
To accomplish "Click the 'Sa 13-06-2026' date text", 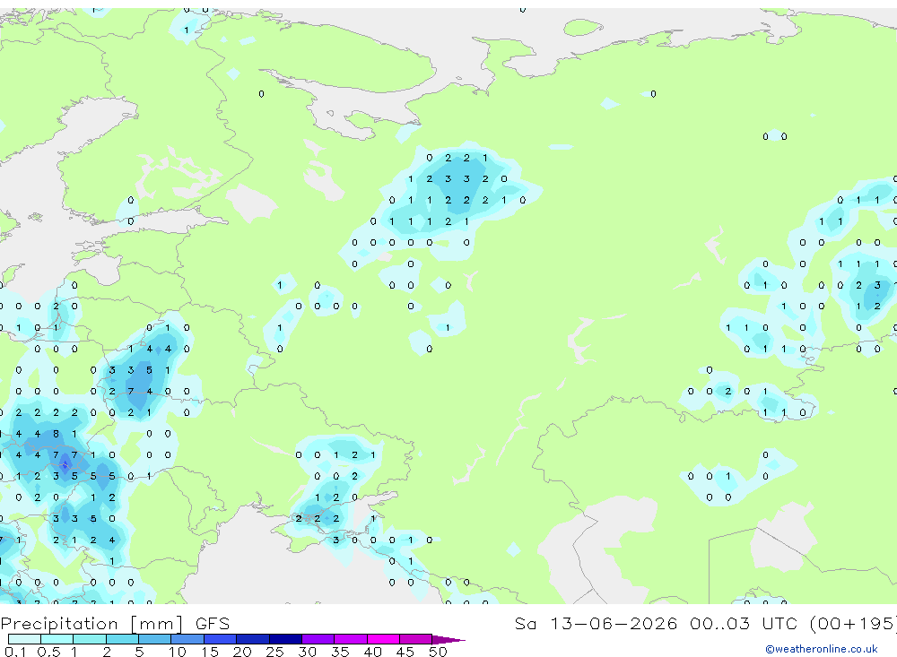I will tap(596, 623).
